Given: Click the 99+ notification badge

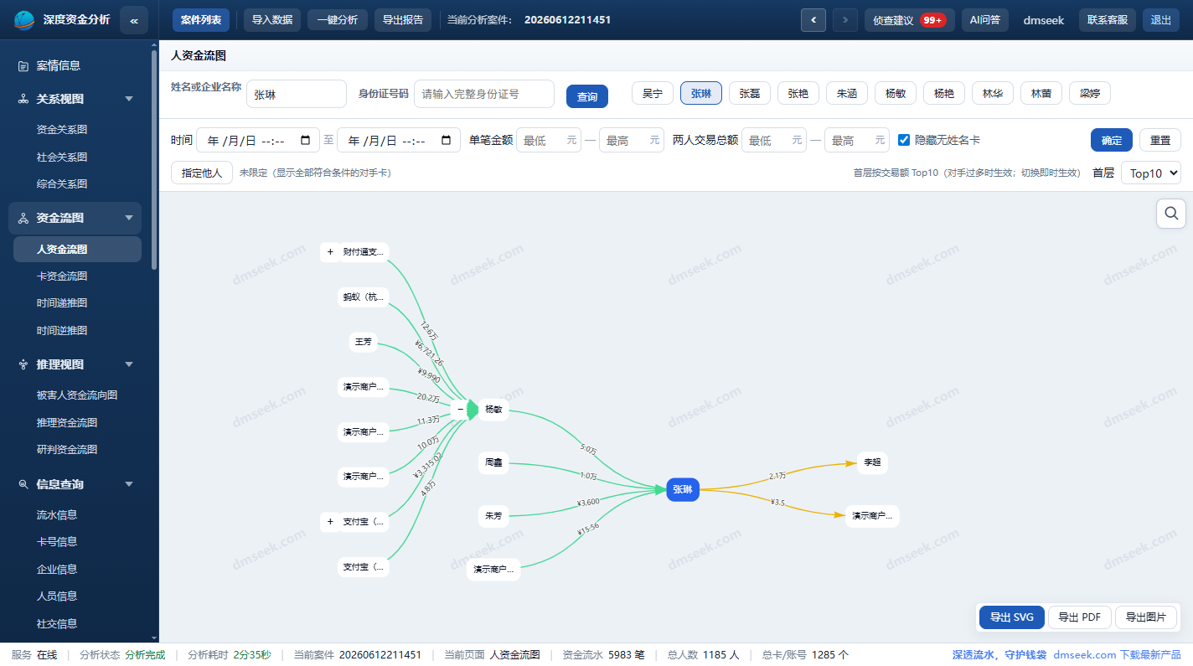Looking at the screenshot, I should [x=932, y=20].
